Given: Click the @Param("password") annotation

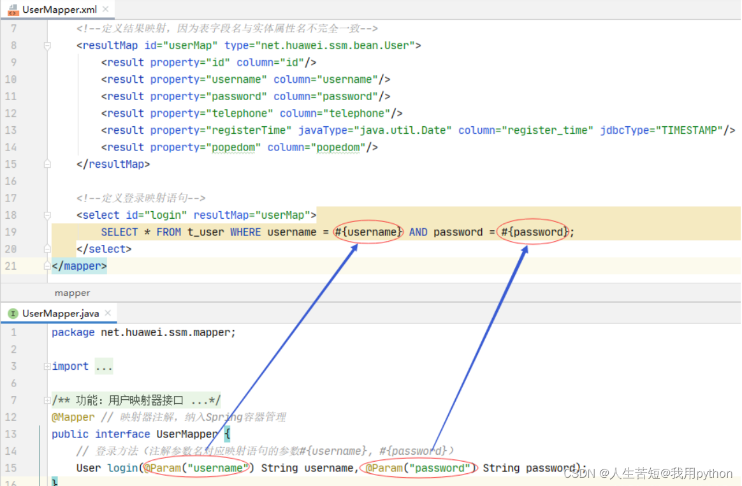Looking at the screenshot, I should [x=421, y=469].
